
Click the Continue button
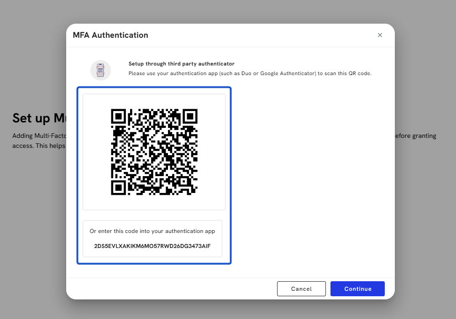(357, 289)
